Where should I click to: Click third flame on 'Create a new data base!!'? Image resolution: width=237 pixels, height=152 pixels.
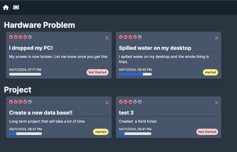tap(20, 102)
